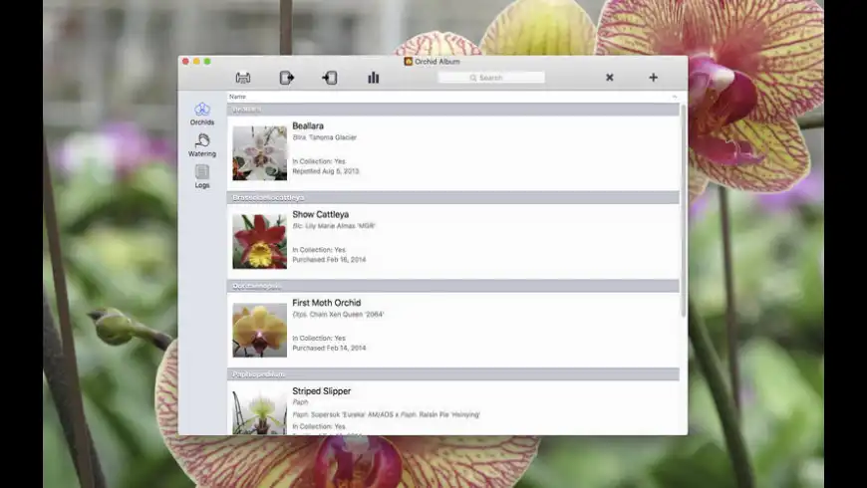
Task: Click 'Repotted Aug 5, 2013' text
Action: tap(326, 171)
